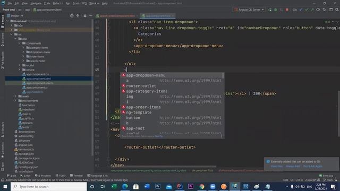Viewport: 340px width, 191px height.
Task: Expand the model folder
Action: coord(19,65)
